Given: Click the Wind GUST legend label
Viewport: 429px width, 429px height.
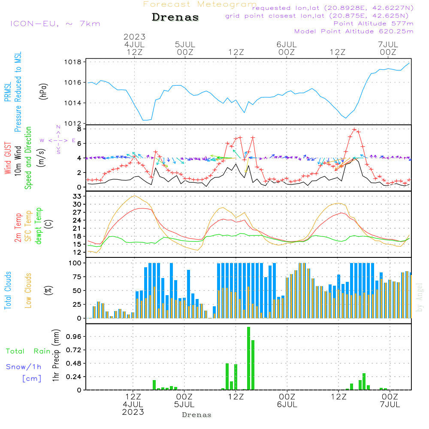Looking at the screenshot, I should [x=7, y=159].
